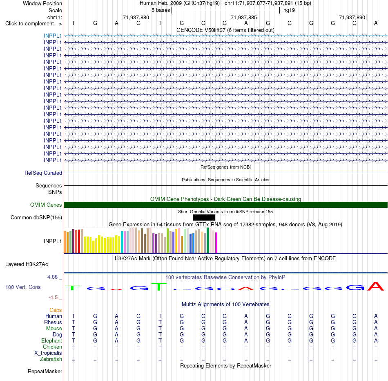
Task: Click the maroon bar in GTEx chart
Action: [73, 241]
